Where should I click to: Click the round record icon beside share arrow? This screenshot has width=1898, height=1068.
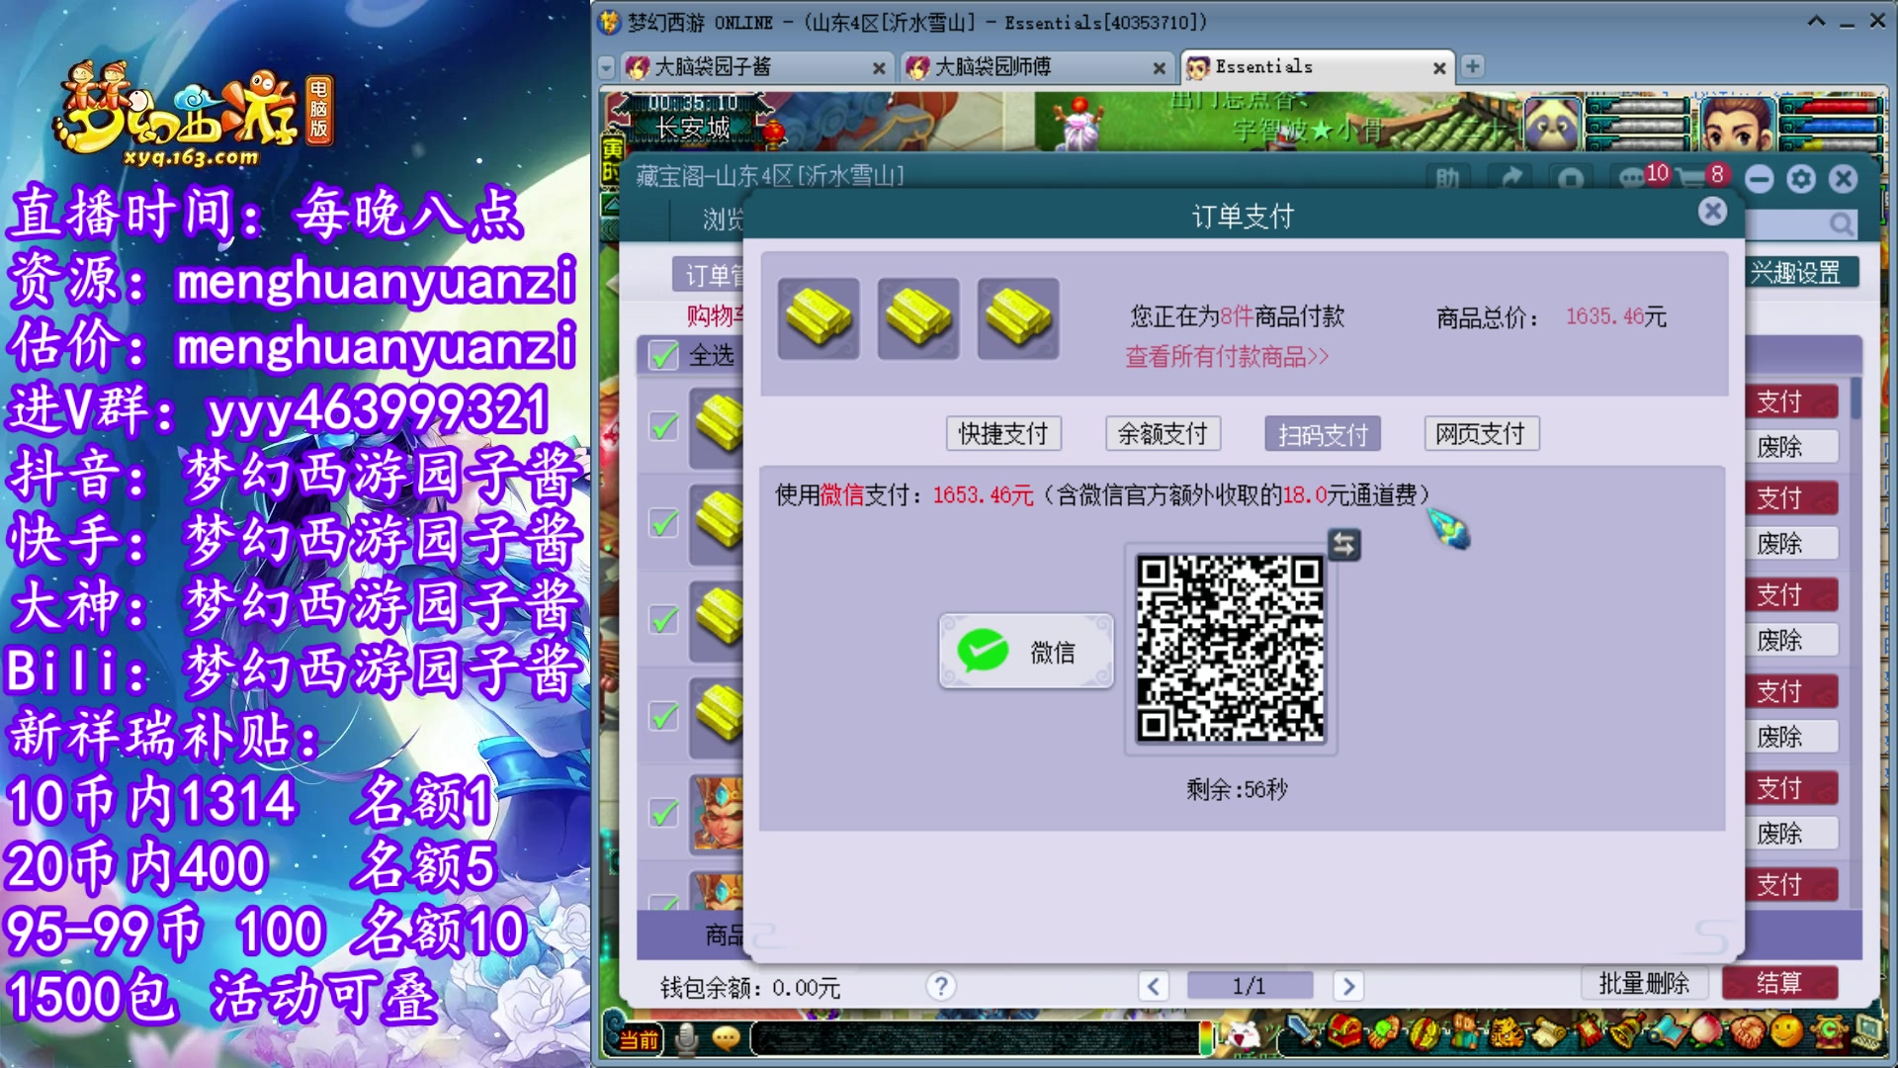(1571, 179)
